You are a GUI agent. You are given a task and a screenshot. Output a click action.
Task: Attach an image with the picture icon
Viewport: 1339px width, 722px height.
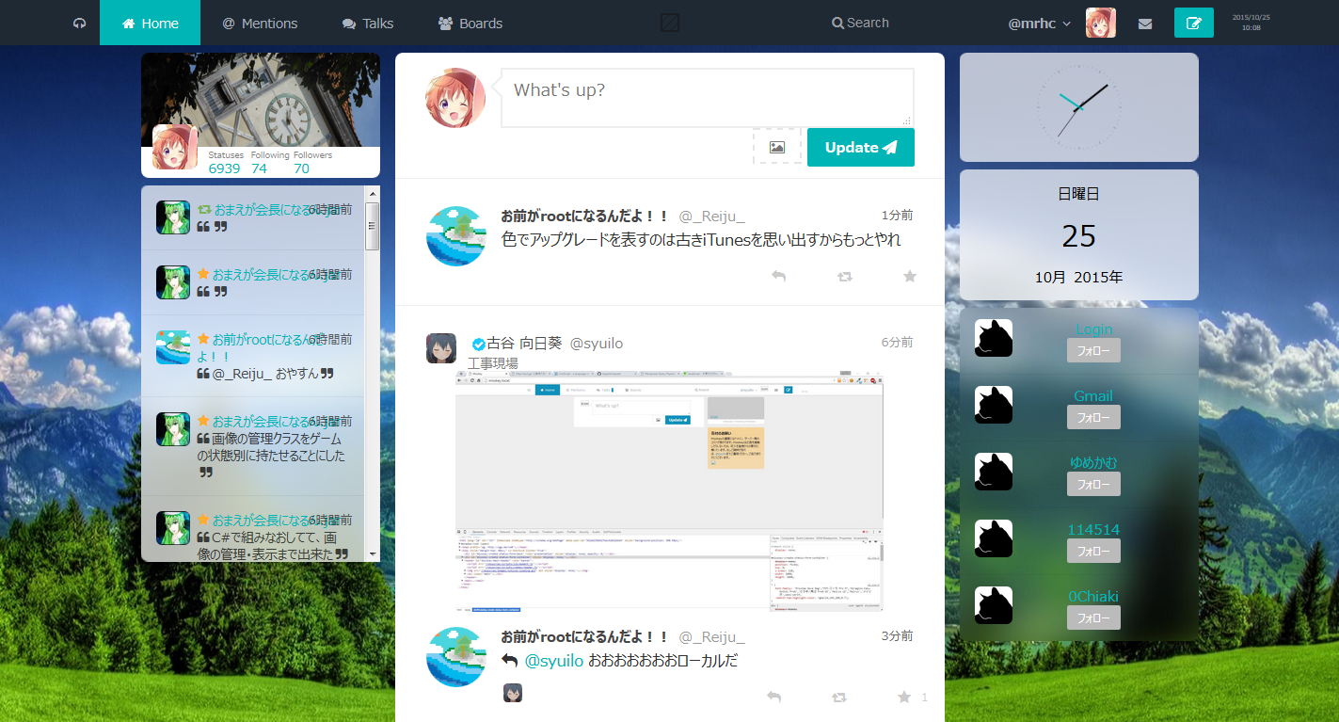pyautogui.click(x=777, y=147)
